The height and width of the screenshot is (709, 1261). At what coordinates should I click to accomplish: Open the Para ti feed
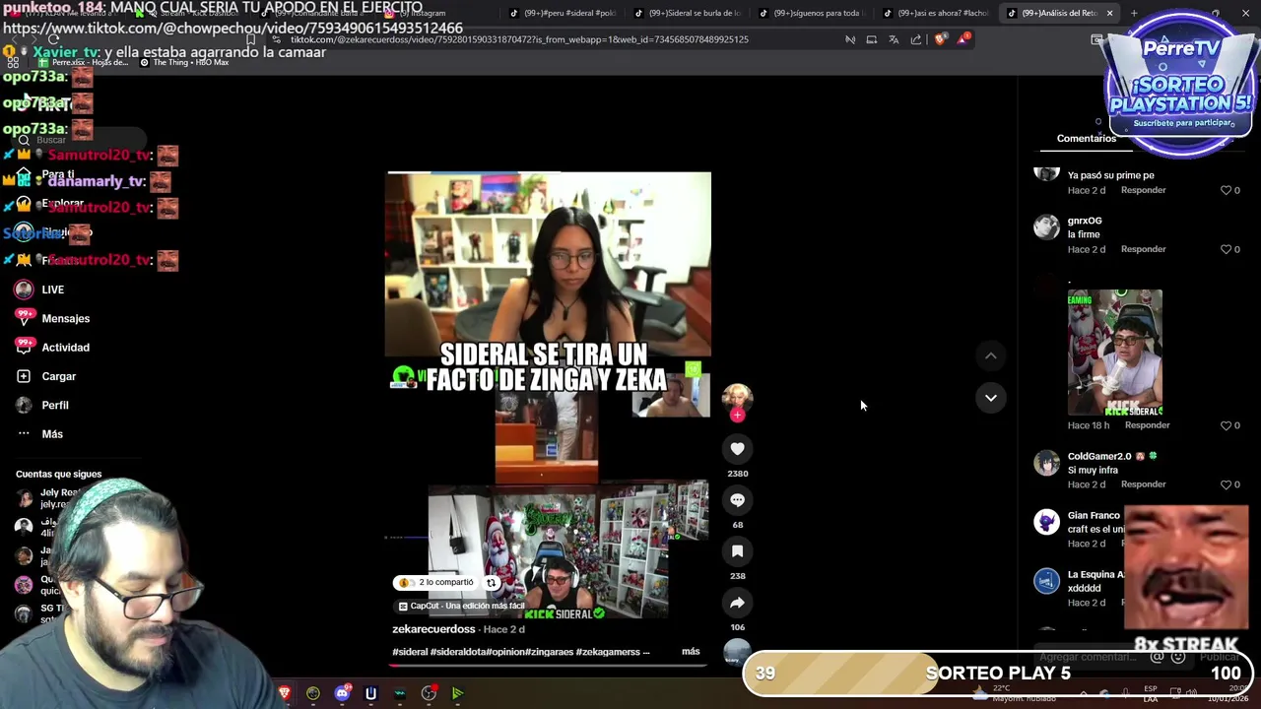coord(58,174)
